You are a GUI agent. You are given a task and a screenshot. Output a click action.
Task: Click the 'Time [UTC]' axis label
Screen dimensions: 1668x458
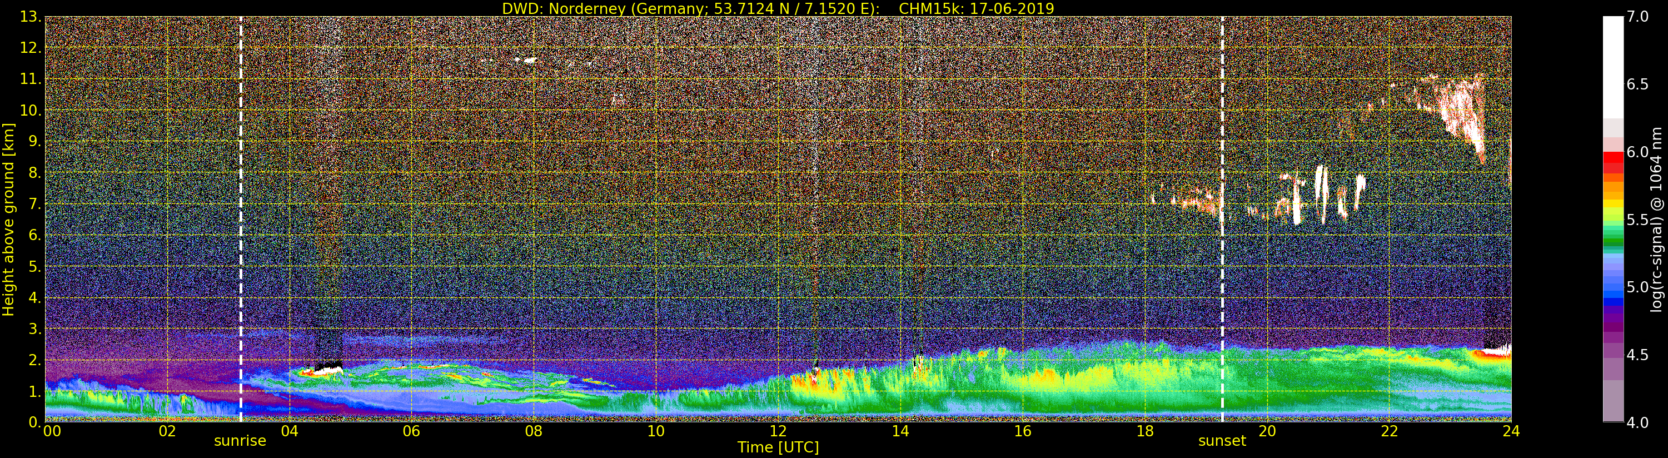coord(778,447)
